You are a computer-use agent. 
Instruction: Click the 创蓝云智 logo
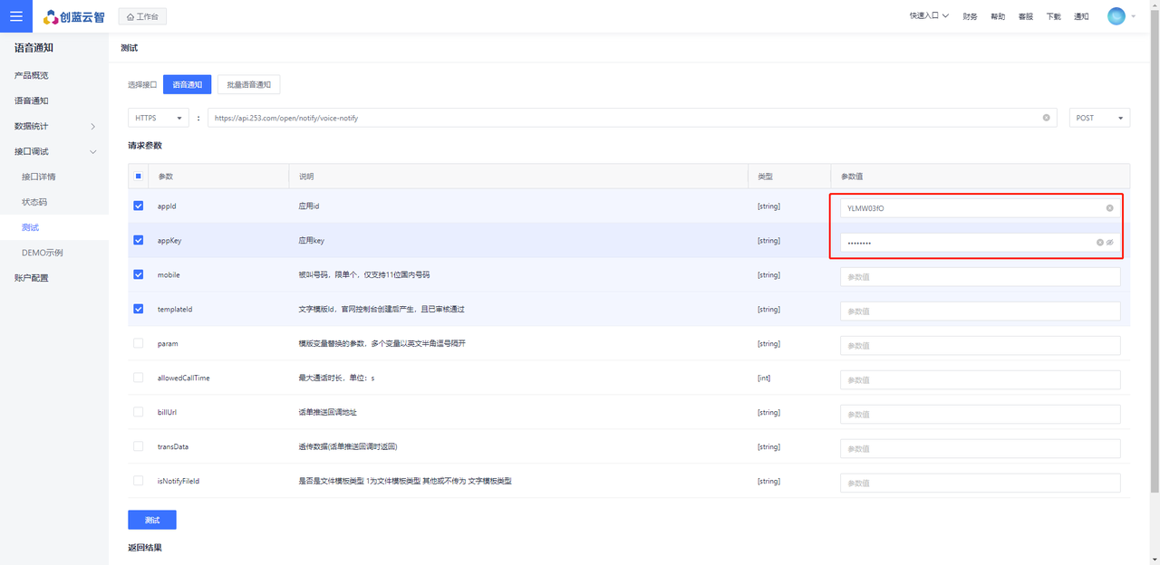[x=76, y=16]
